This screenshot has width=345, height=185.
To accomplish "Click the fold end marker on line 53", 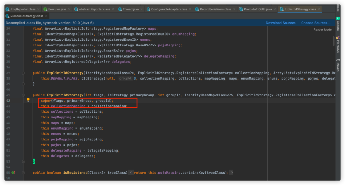I will [23, 161].
